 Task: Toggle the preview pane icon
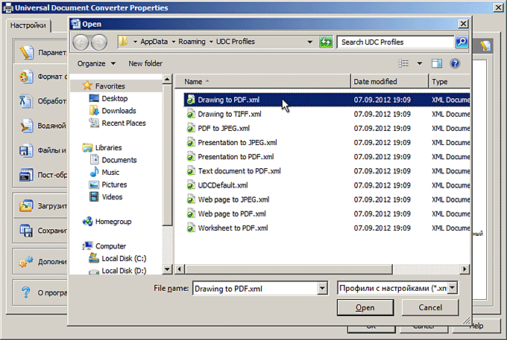tap(436, 63)
